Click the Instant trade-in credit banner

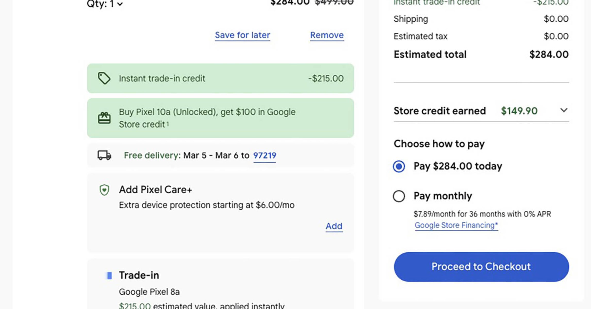click(x=220, y=78)
